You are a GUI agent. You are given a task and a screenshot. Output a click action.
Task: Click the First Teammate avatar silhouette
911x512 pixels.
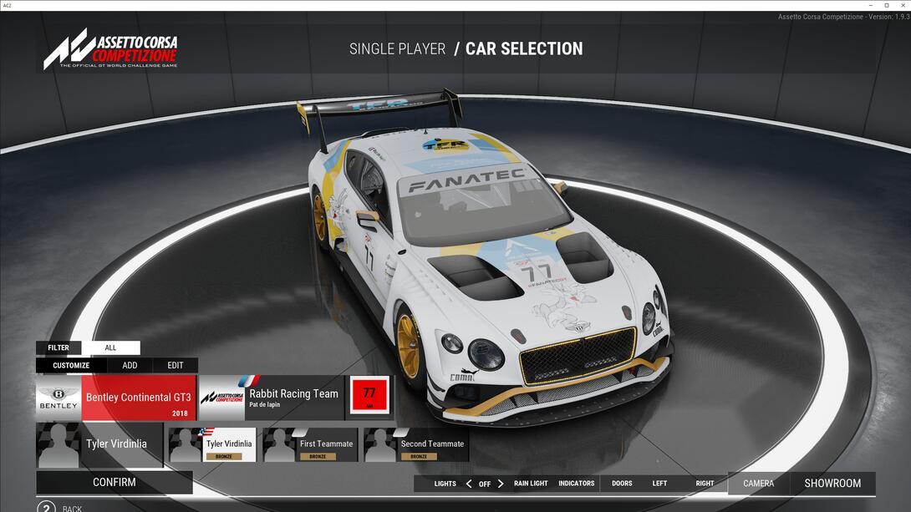click(279, 445)
